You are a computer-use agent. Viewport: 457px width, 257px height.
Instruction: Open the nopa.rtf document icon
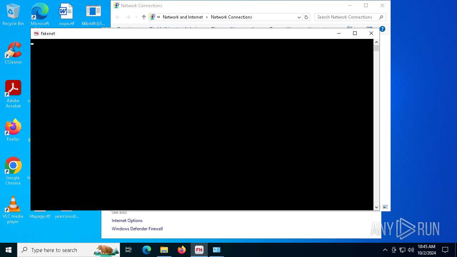coord(66,15)
